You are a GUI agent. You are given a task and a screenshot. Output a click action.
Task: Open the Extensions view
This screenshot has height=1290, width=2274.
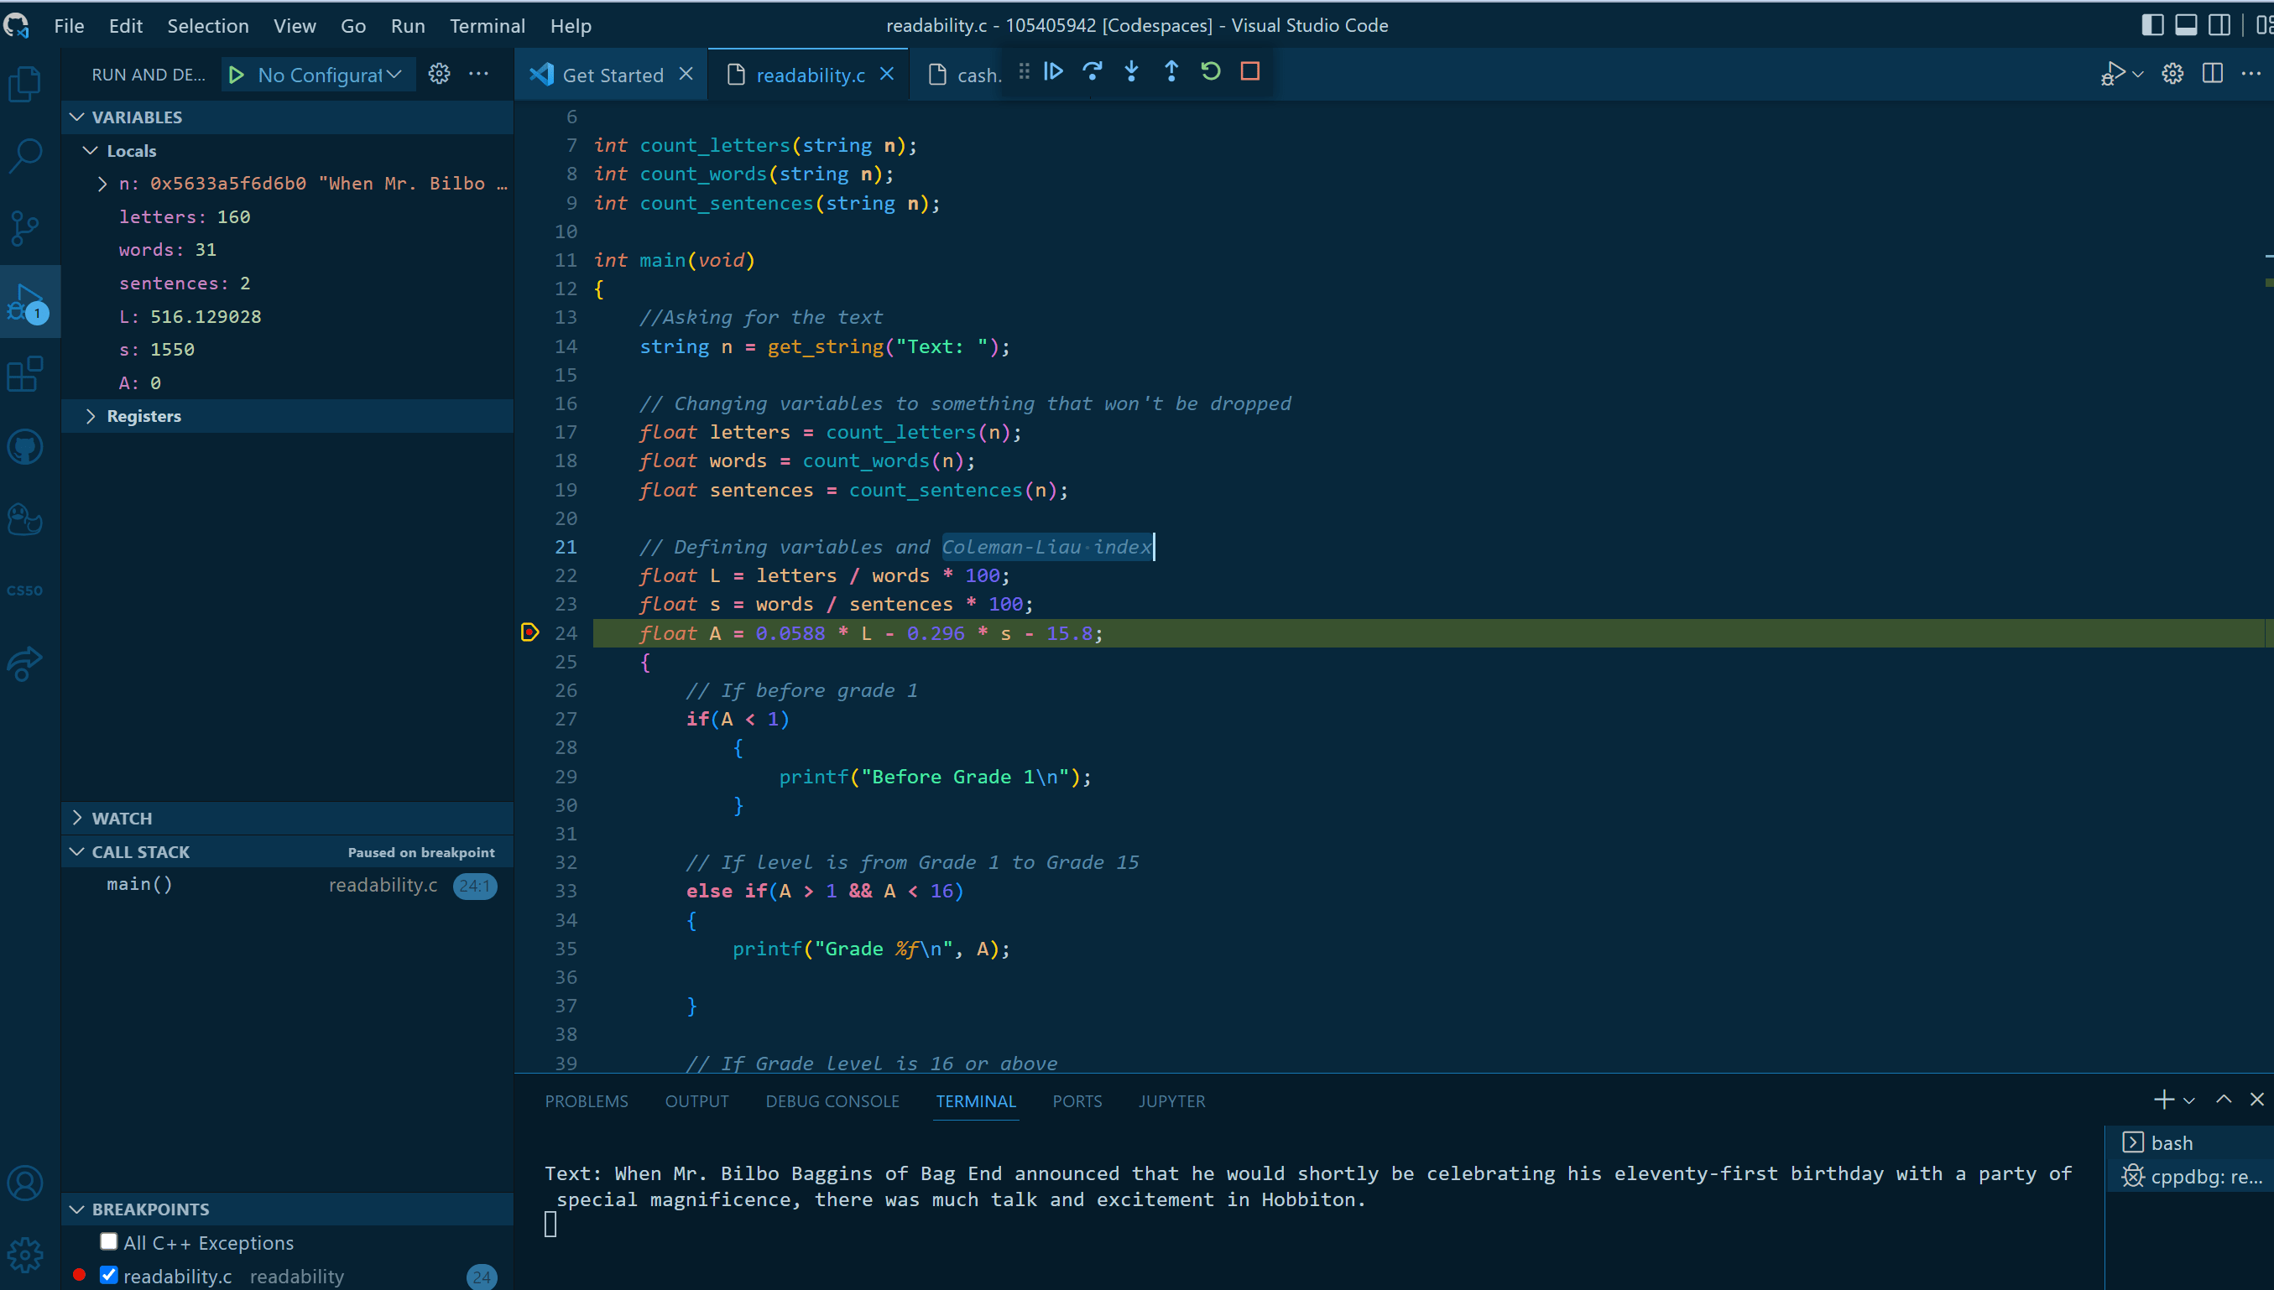click(25, 375)
